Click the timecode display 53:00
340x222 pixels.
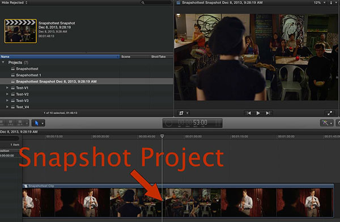[193, 123]
